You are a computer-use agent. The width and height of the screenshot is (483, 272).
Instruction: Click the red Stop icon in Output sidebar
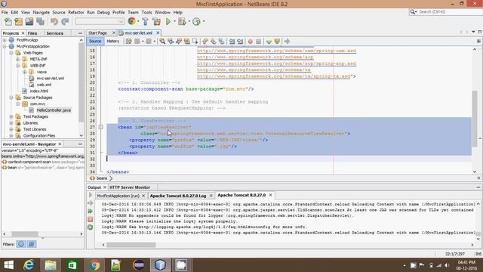(91, 219)
